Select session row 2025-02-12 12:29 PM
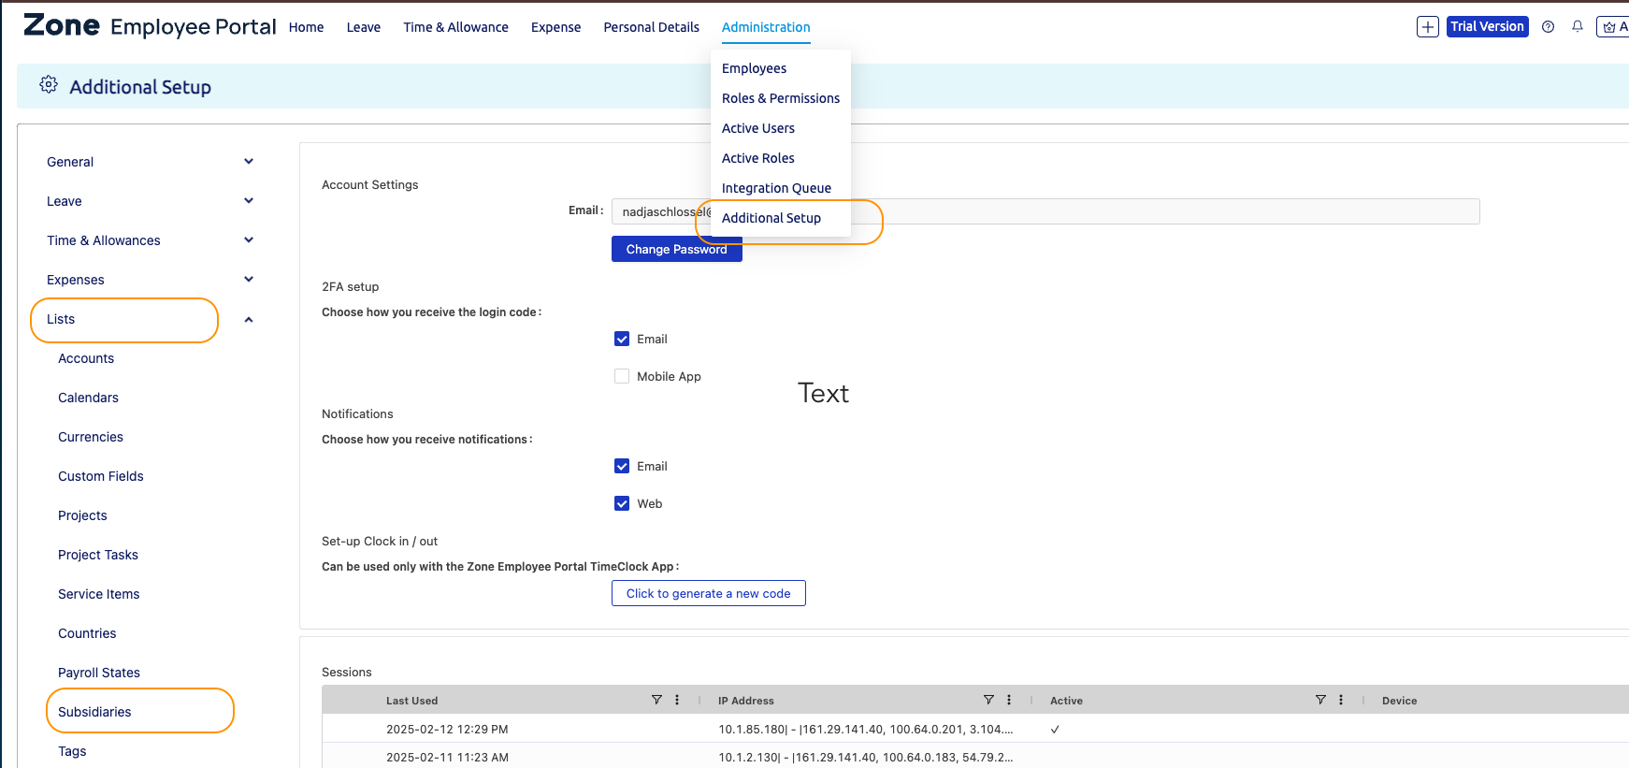1629x768 pixels. pyautogui.click(x=975, y=729)
